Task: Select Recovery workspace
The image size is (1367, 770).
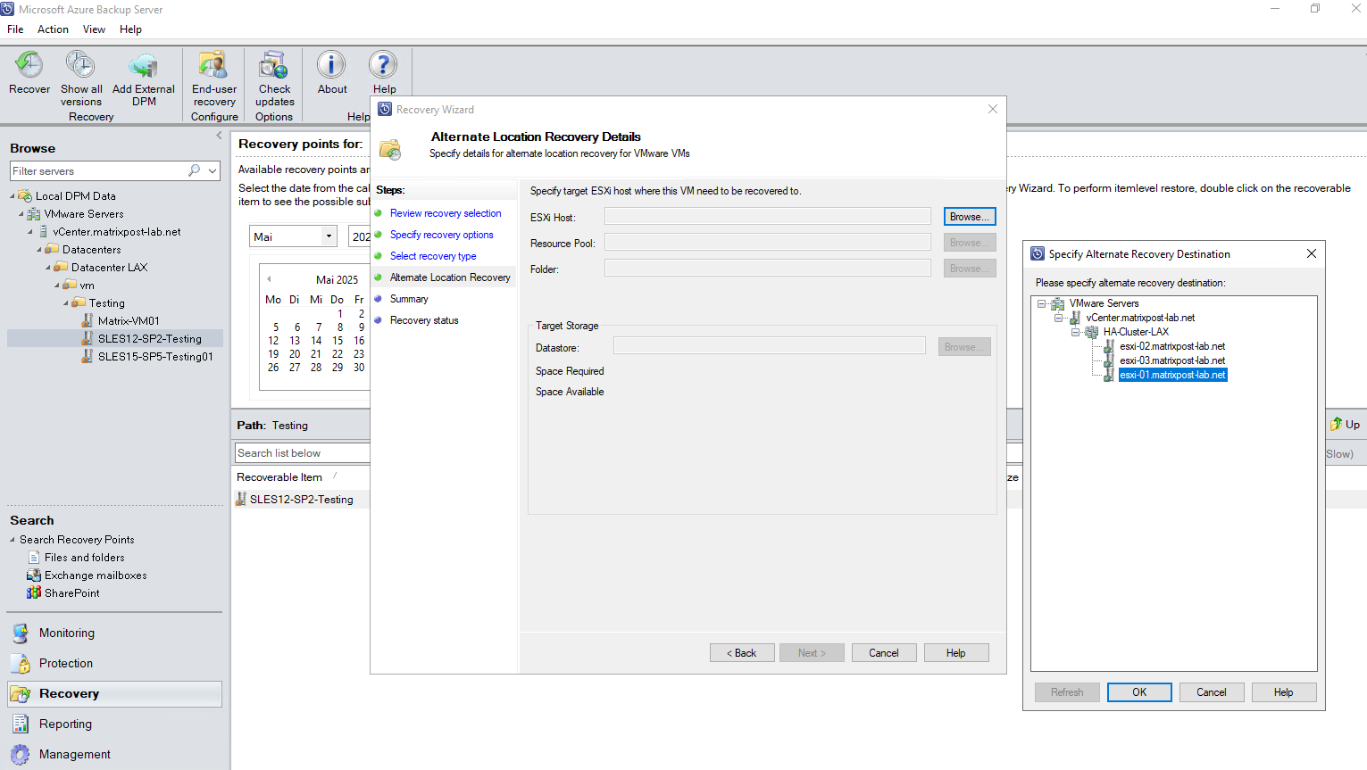Action: 114,694
